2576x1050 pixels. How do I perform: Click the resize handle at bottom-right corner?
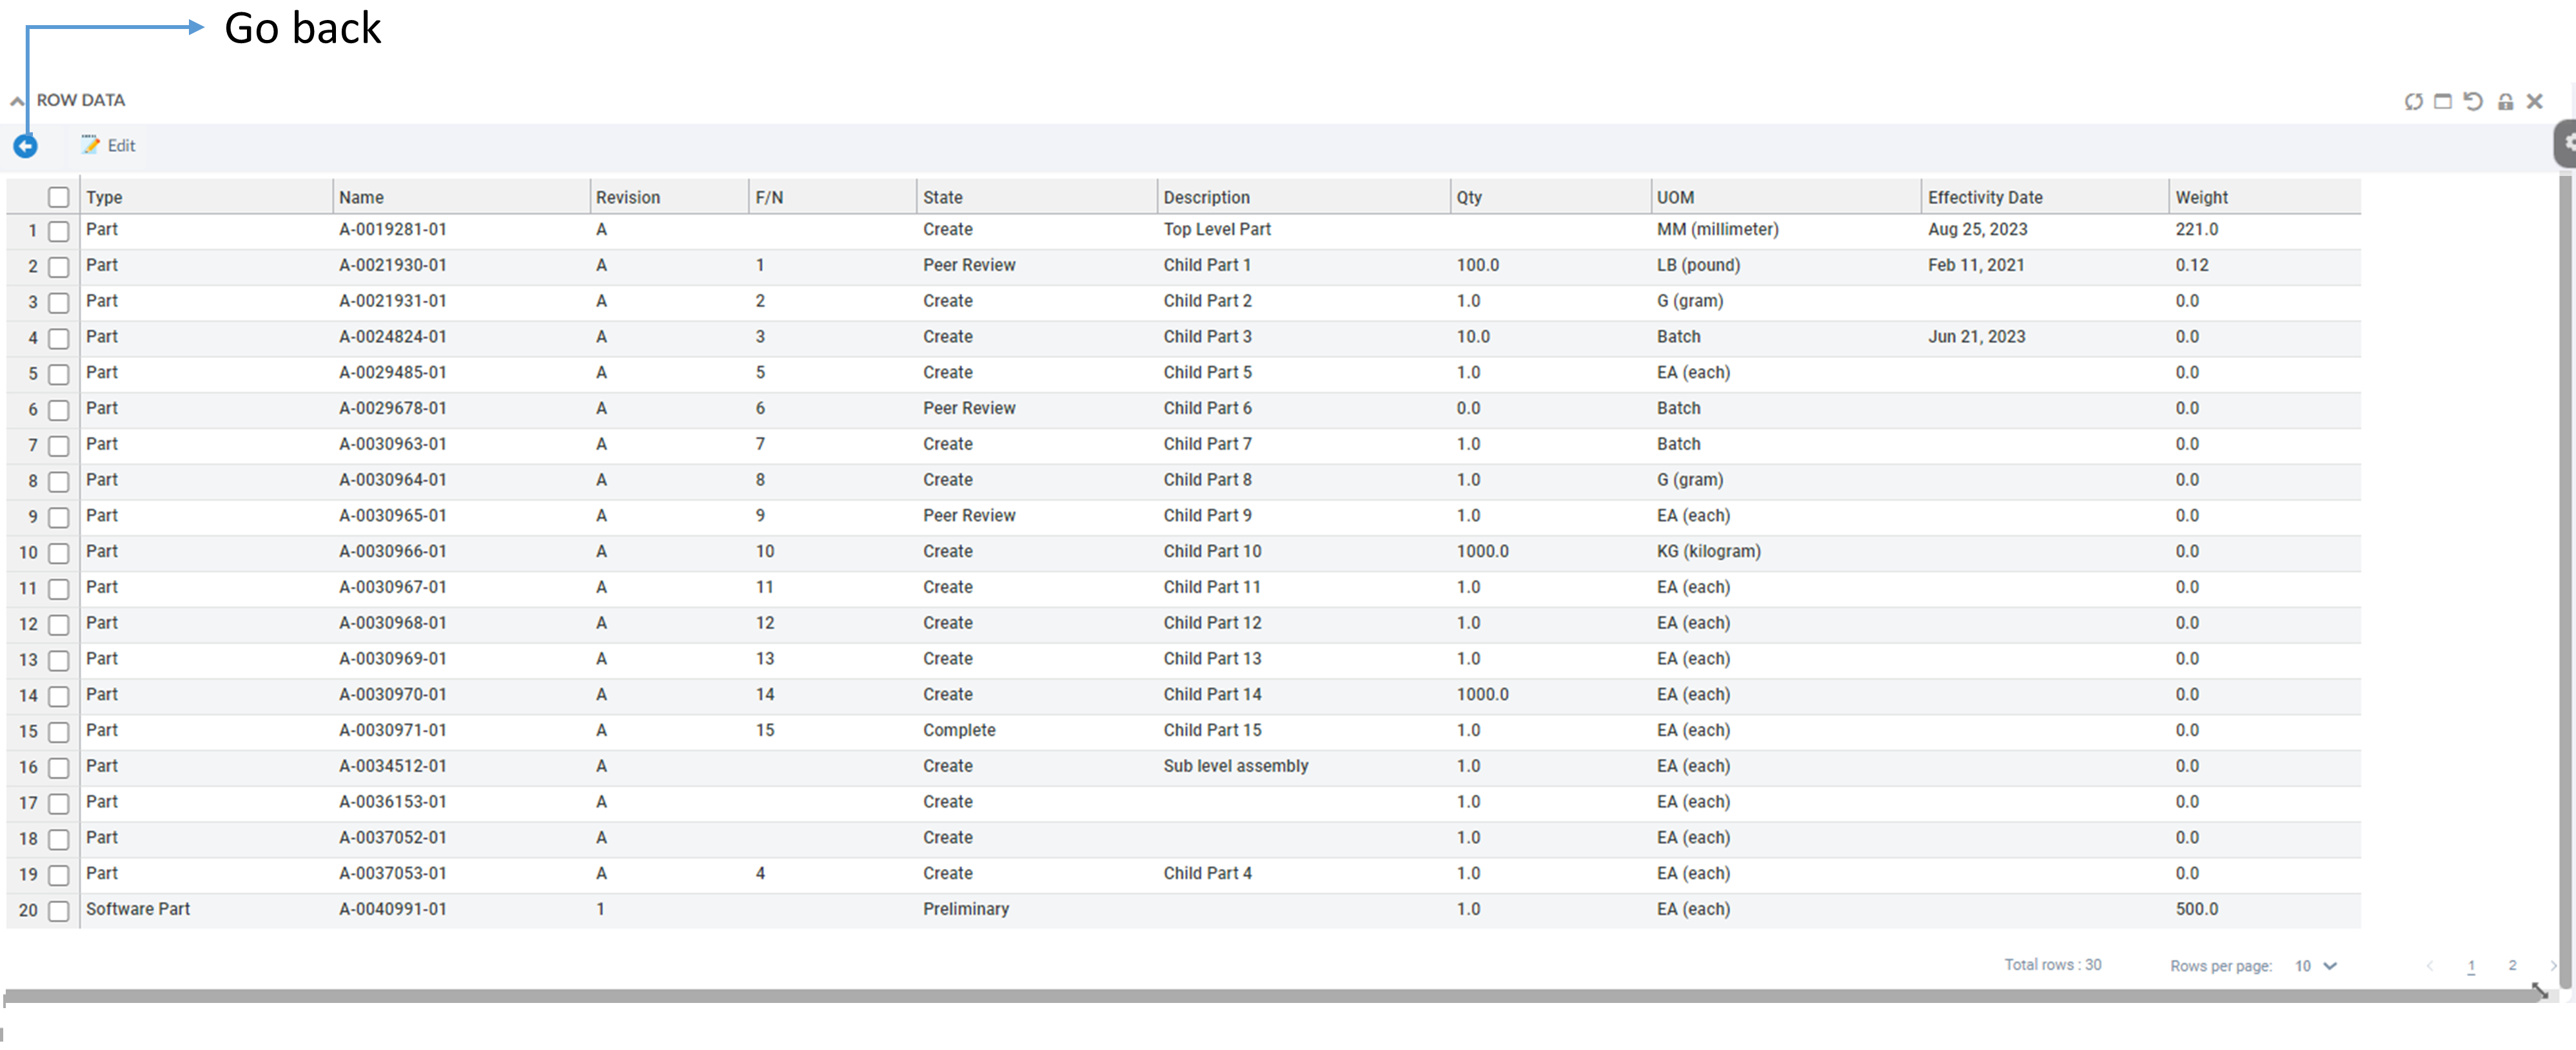2539,991
